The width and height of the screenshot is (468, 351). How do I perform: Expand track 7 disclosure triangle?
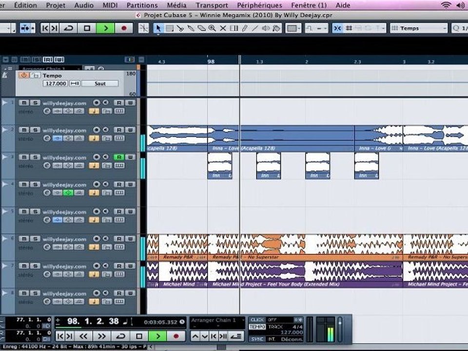pos(5,266)
